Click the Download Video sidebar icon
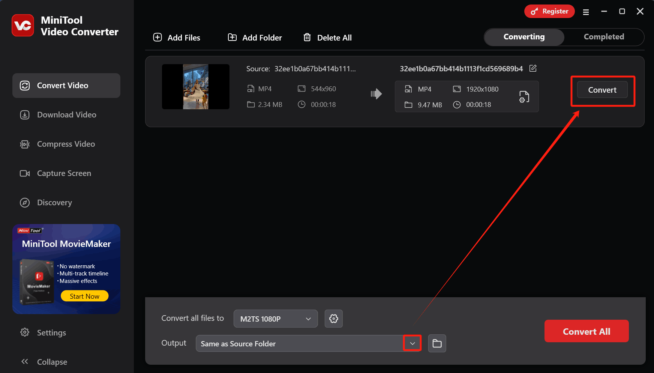This screenshot has width=654, height=373. click(25, 115)
